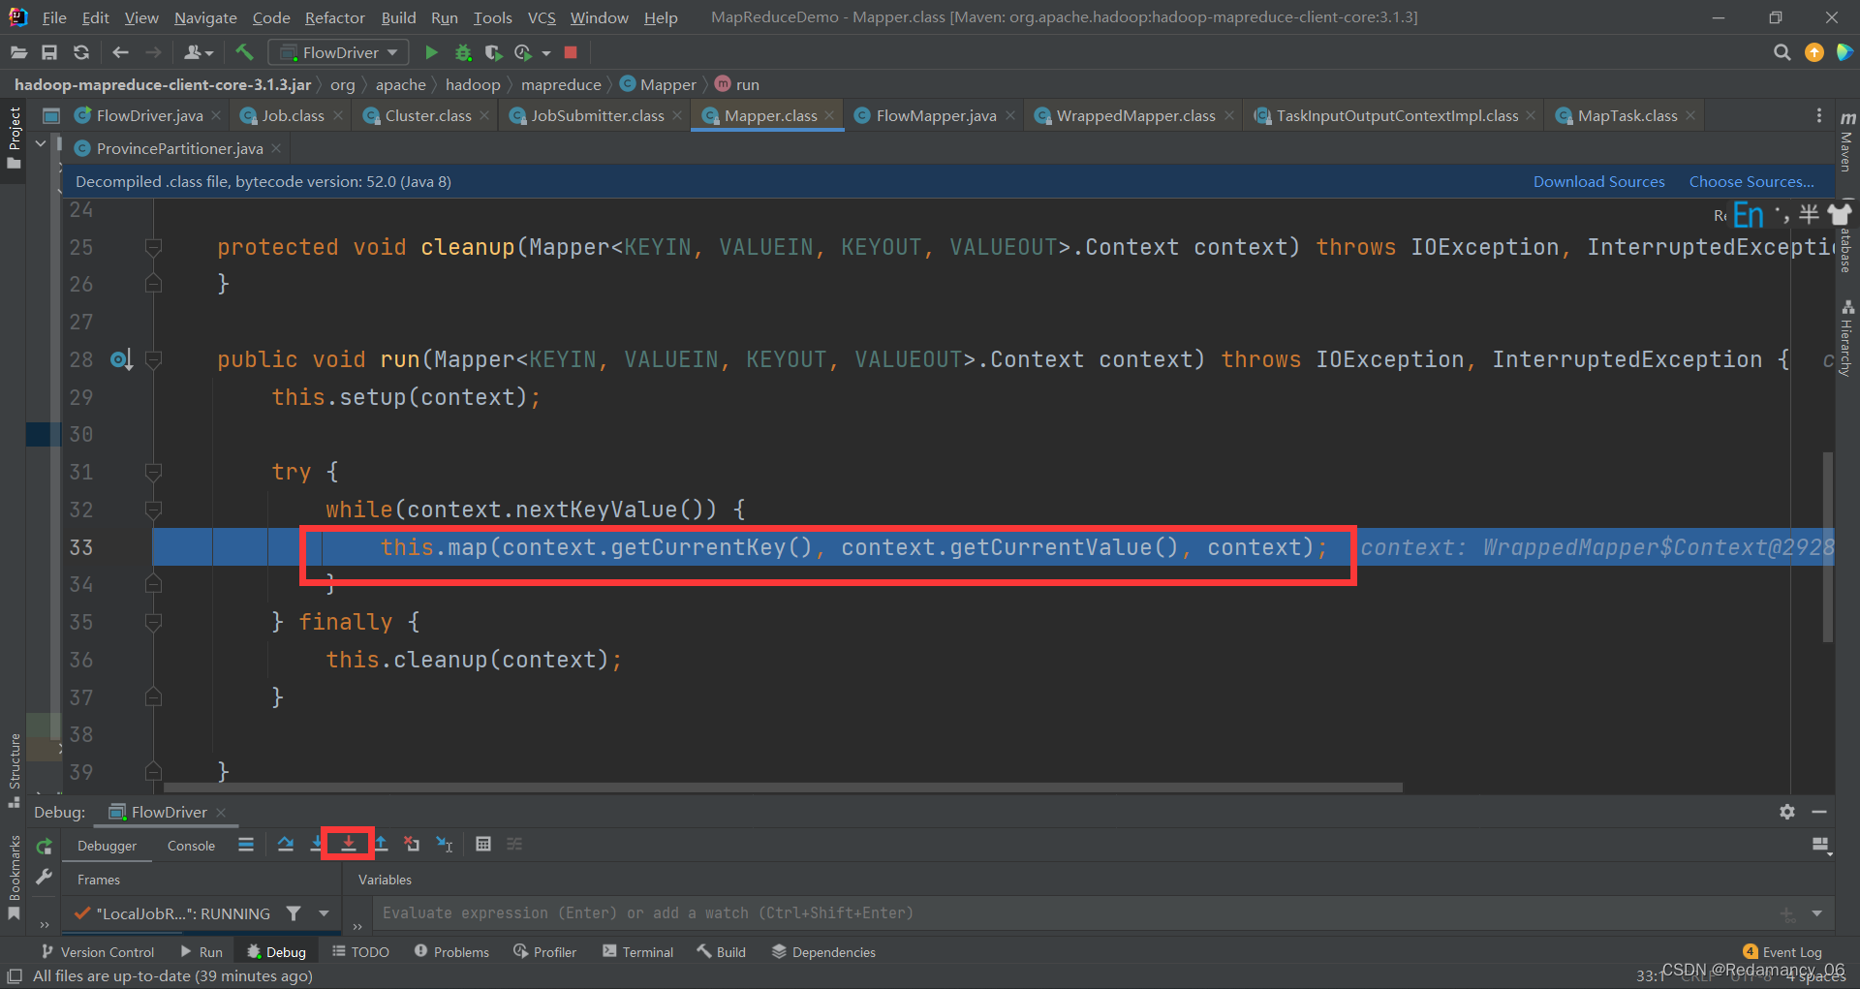Open the Refactor menu
Screen dimensions: 1860x989
[334, 17]
